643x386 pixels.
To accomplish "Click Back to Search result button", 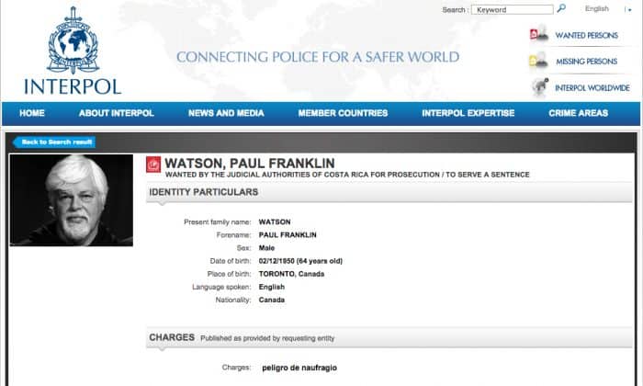I will [x=54, y=142].
